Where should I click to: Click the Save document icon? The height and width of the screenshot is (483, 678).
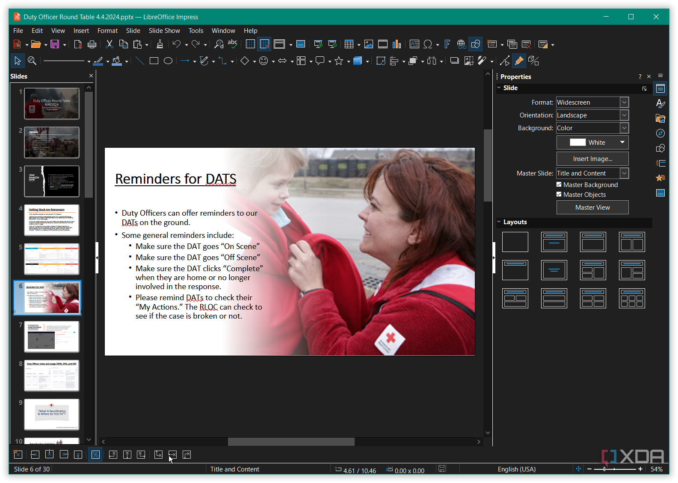(55, 44)
